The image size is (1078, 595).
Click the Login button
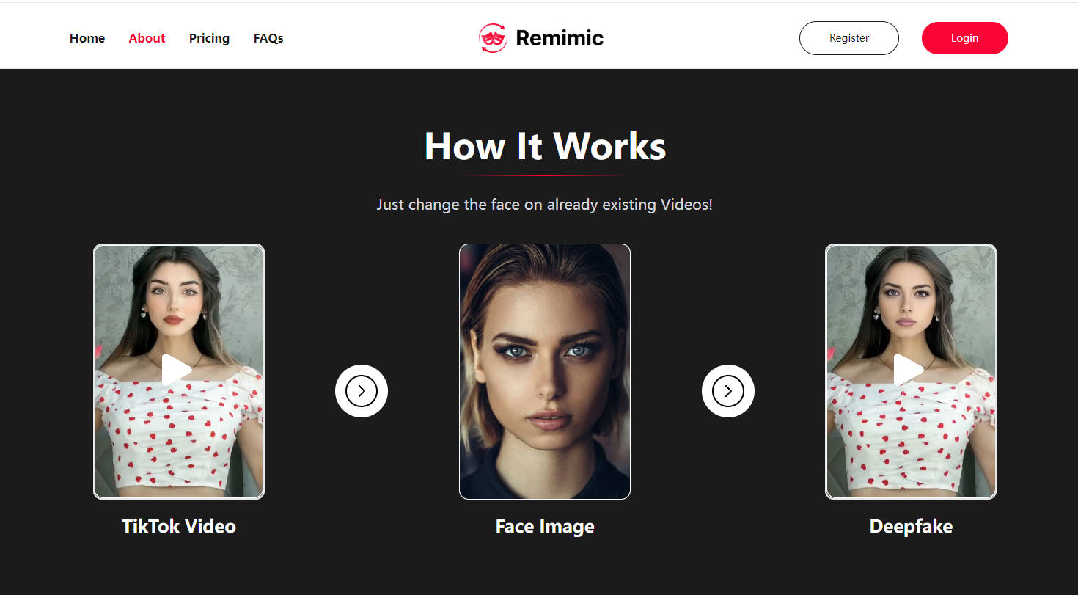(x=964, y=37)
